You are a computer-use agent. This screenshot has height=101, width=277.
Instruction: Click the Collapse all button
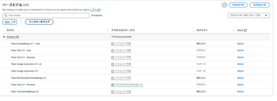point(259,5)
